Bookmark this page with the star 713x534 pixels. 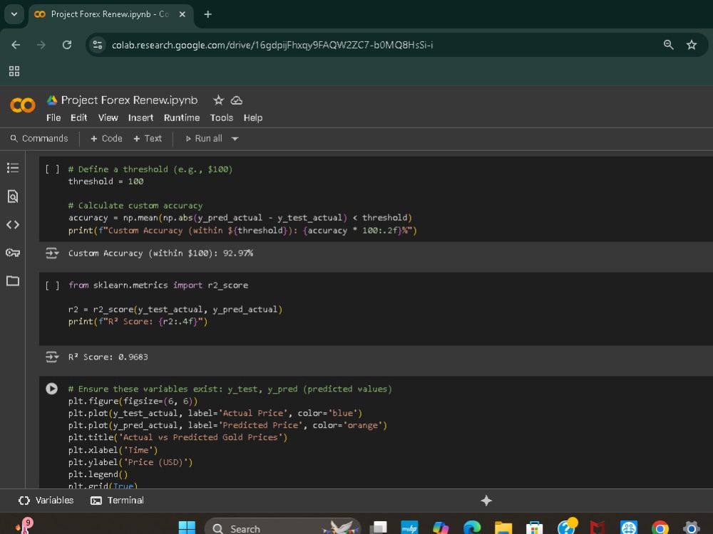[x=691, y=44]
